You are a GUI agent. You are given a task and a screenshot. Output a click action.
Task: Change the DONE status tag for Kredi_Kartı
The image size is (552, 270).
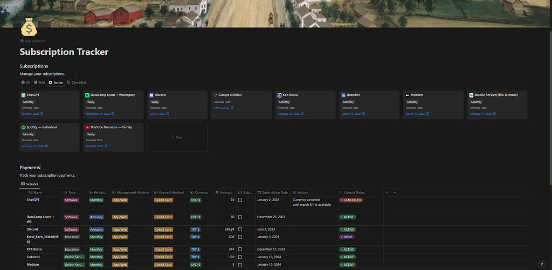click(347, 237)
